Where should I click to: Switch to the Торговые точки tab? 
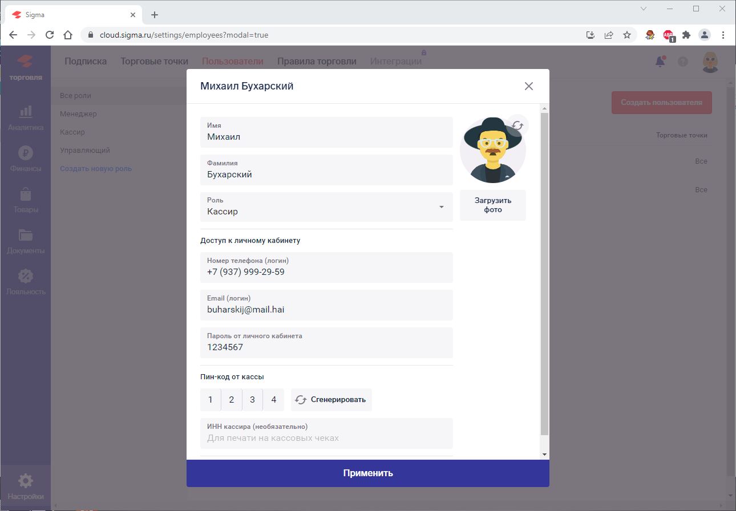(154, 61)
